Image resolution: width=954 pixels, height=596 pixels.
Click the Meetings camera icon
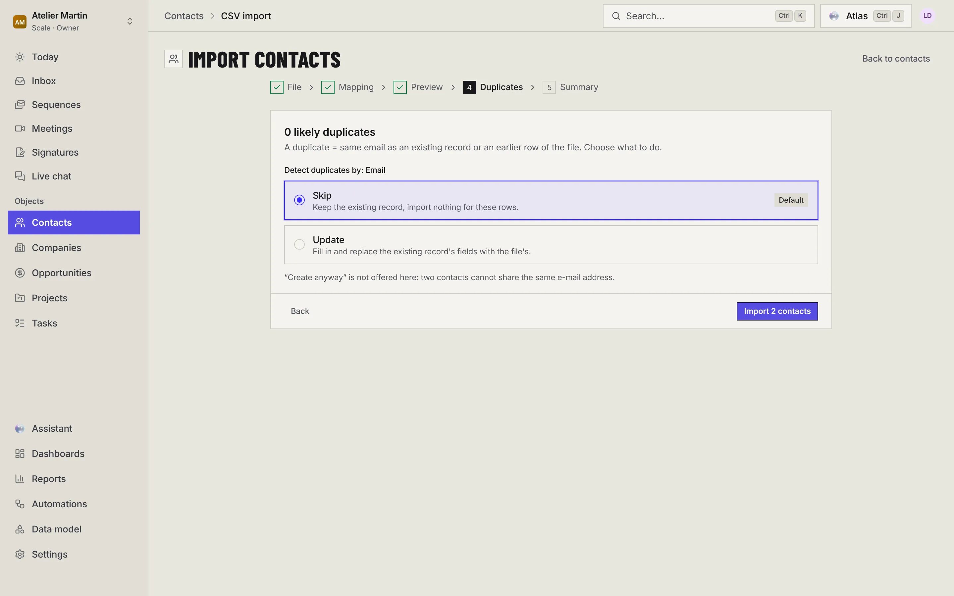click(x=20, y=128)
